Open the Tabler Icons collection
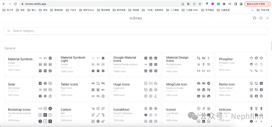Image resolution: width=272 pixels, height=127 pixels. 83,89
